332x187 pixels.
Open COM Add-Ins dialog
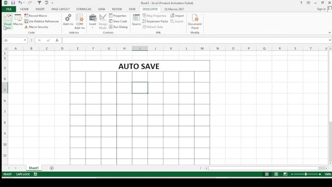tap(79, 22)
